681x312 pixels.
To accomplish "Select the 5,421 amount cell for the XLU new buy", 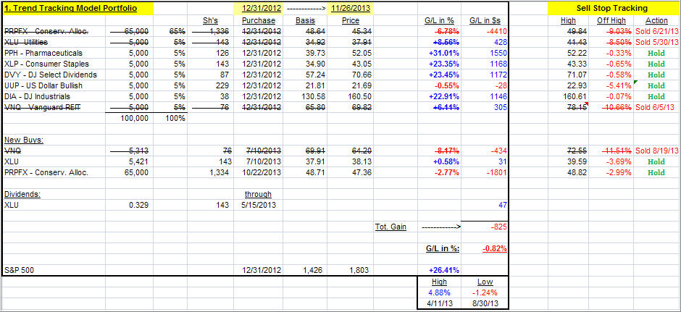I will tap(129, 161).
